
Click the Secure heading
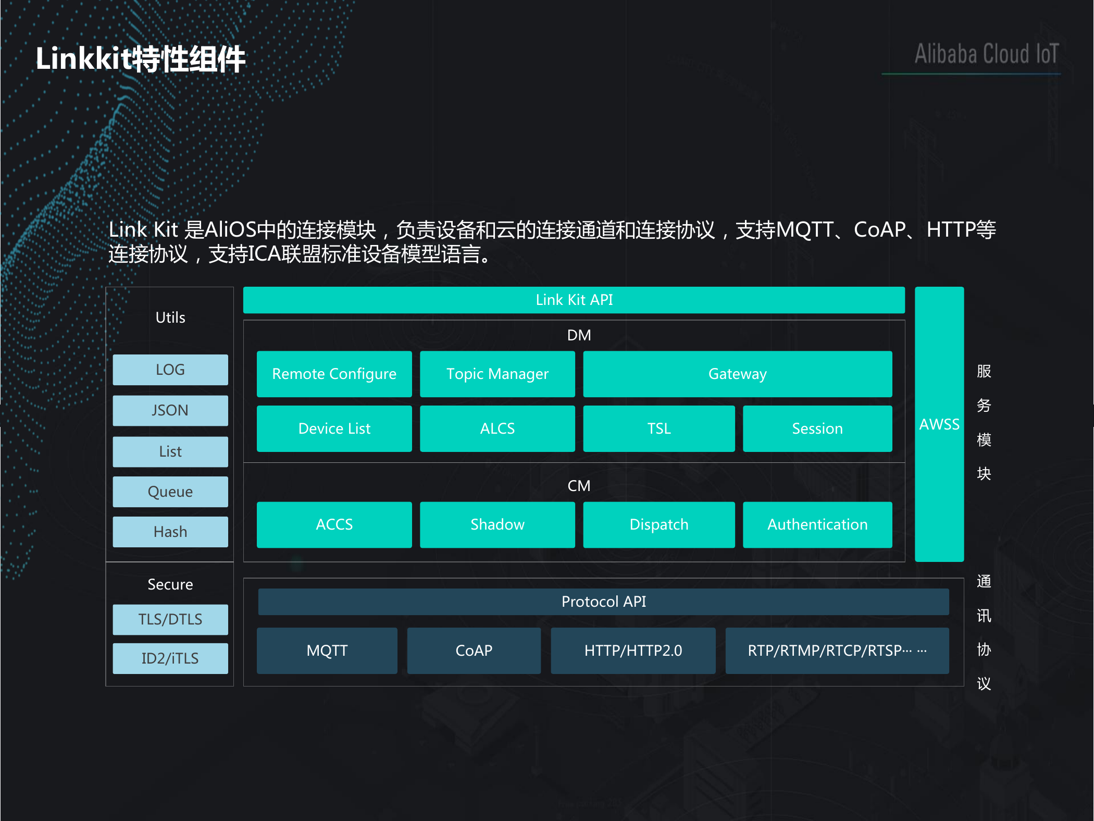170,584
